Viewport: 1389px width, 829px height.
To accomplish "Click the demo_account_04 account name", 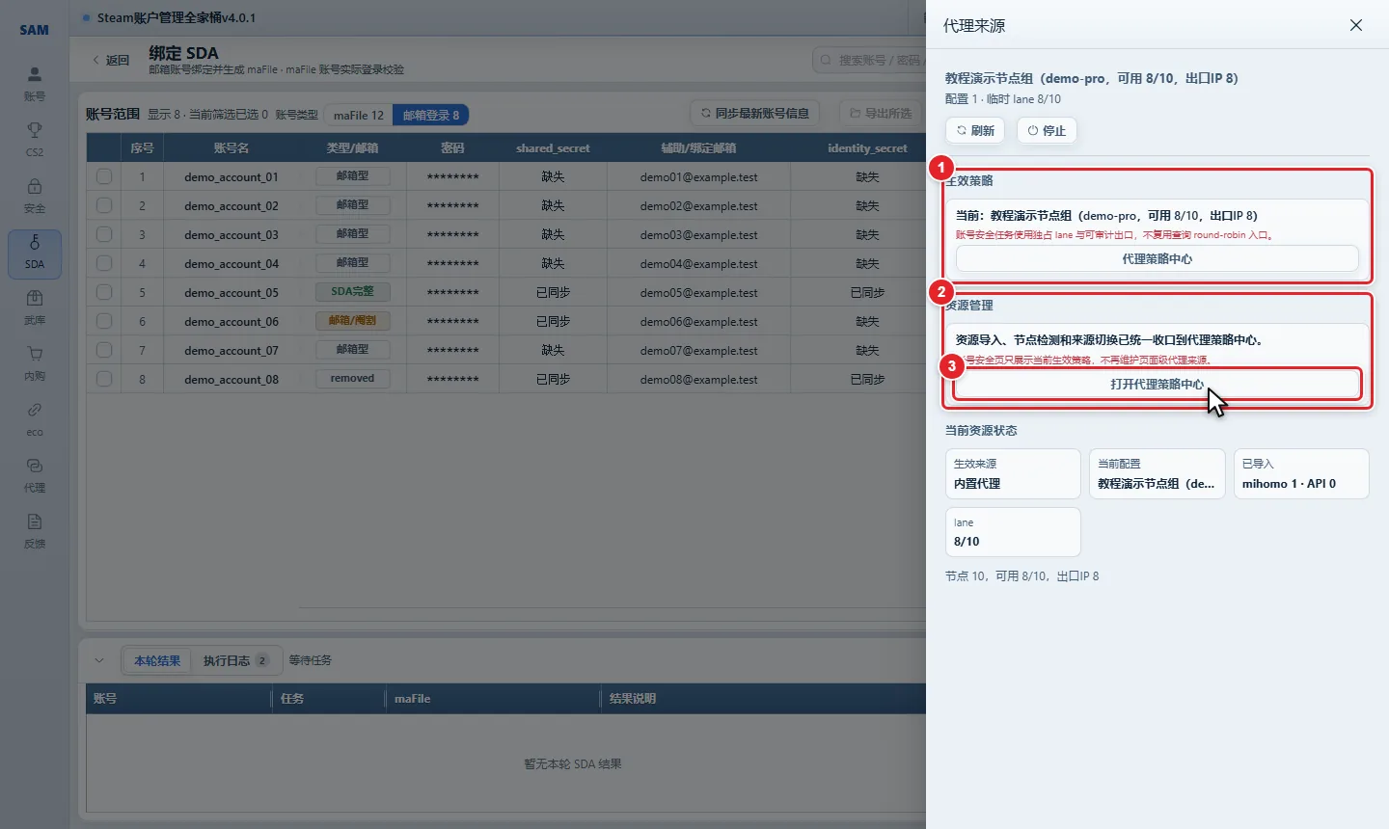I will click(x=231, y=263).
